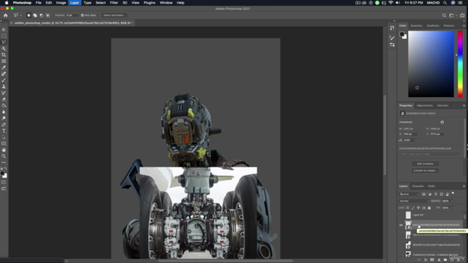The height and width of the screenshot is (263, 468).
Task: Open the Opacity slider dropdown arrow
Action: coord(452,201)
